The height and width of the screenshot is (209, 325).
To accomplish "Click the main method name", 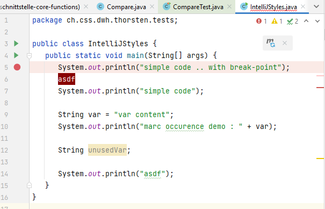I will pos(135,55).
